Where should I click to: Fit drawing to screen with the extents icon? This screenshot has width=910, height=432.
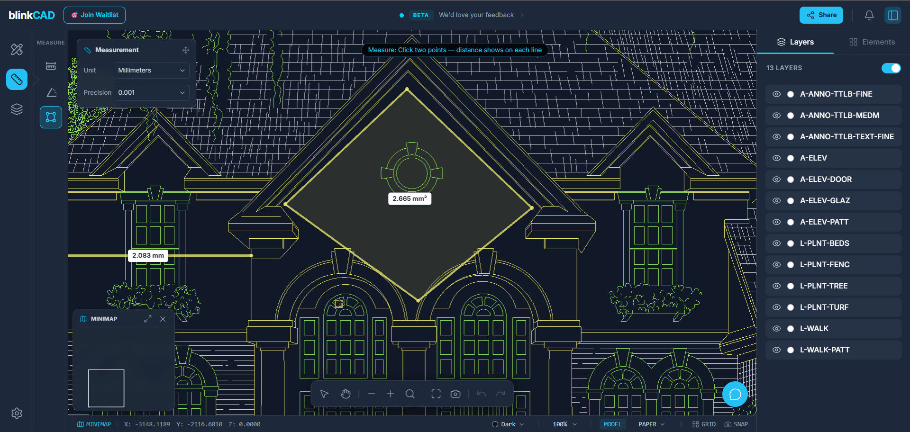pyautogui.click(x=436, y=394)
